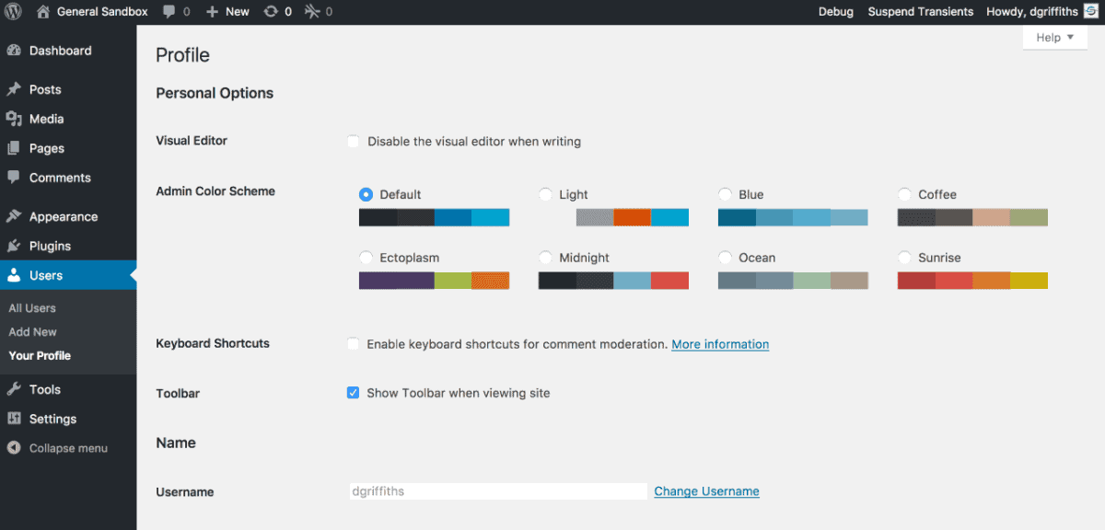Select the Midnight color scheme radio

click(x=545, y=258)
